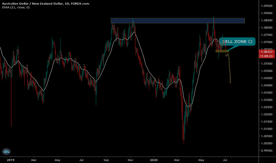Click the 1.03000 price axis label
The width and height of the screenshot is (276, 163).
point(267,100)
